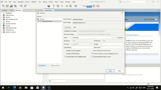161x90 pixels.
Task: Click the Task Repositories node icon
Action: [4, 28]
